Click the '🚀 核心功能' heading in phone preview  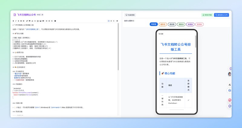pyautogui.click(x=168, y=73)
